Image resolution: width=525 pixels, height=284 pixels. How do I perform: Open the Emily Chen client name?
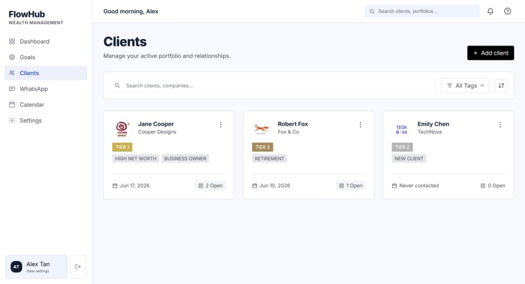pyautogui.click(x=433, y=124)
